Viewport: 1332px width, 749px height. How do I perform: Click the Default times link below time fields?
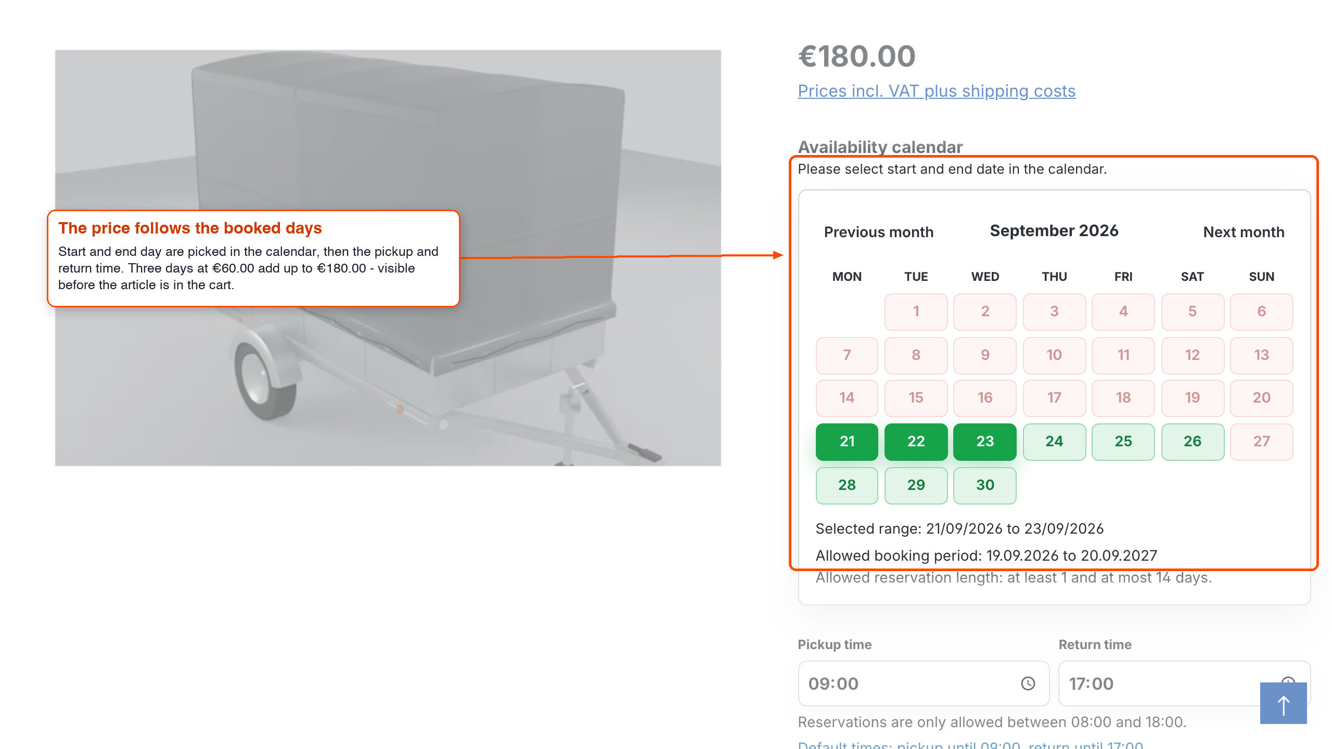point(970,745)
